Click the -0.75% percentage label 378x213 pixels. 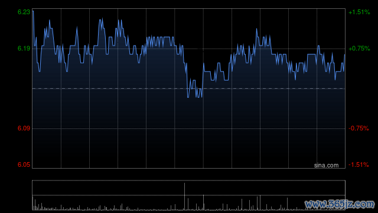click(x=359, y=128)
